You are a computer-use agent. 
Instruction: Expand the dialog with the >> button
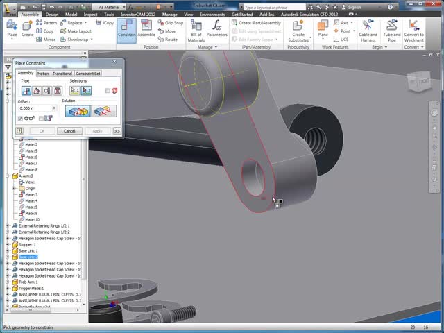[x=117, y=131]
